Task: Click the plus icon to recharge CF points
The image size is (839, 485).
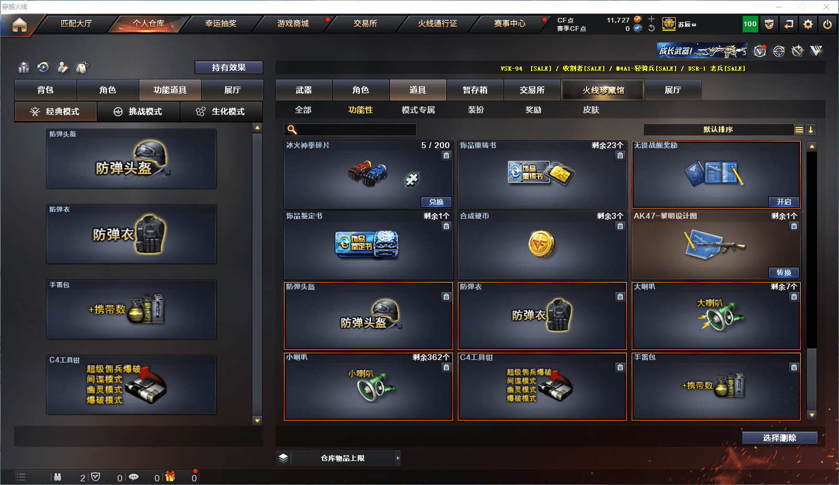Action: [x=652, y=19]
